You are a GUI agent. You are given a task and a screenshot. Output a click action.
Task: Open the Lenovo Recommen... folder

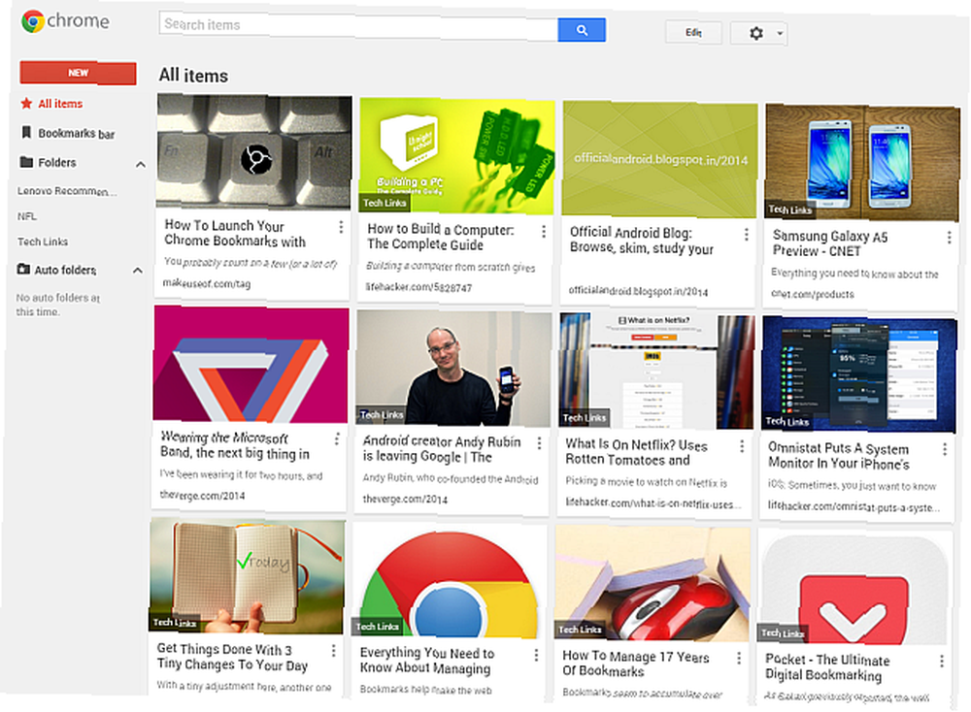pyautogui.click(x=67, y=191)
